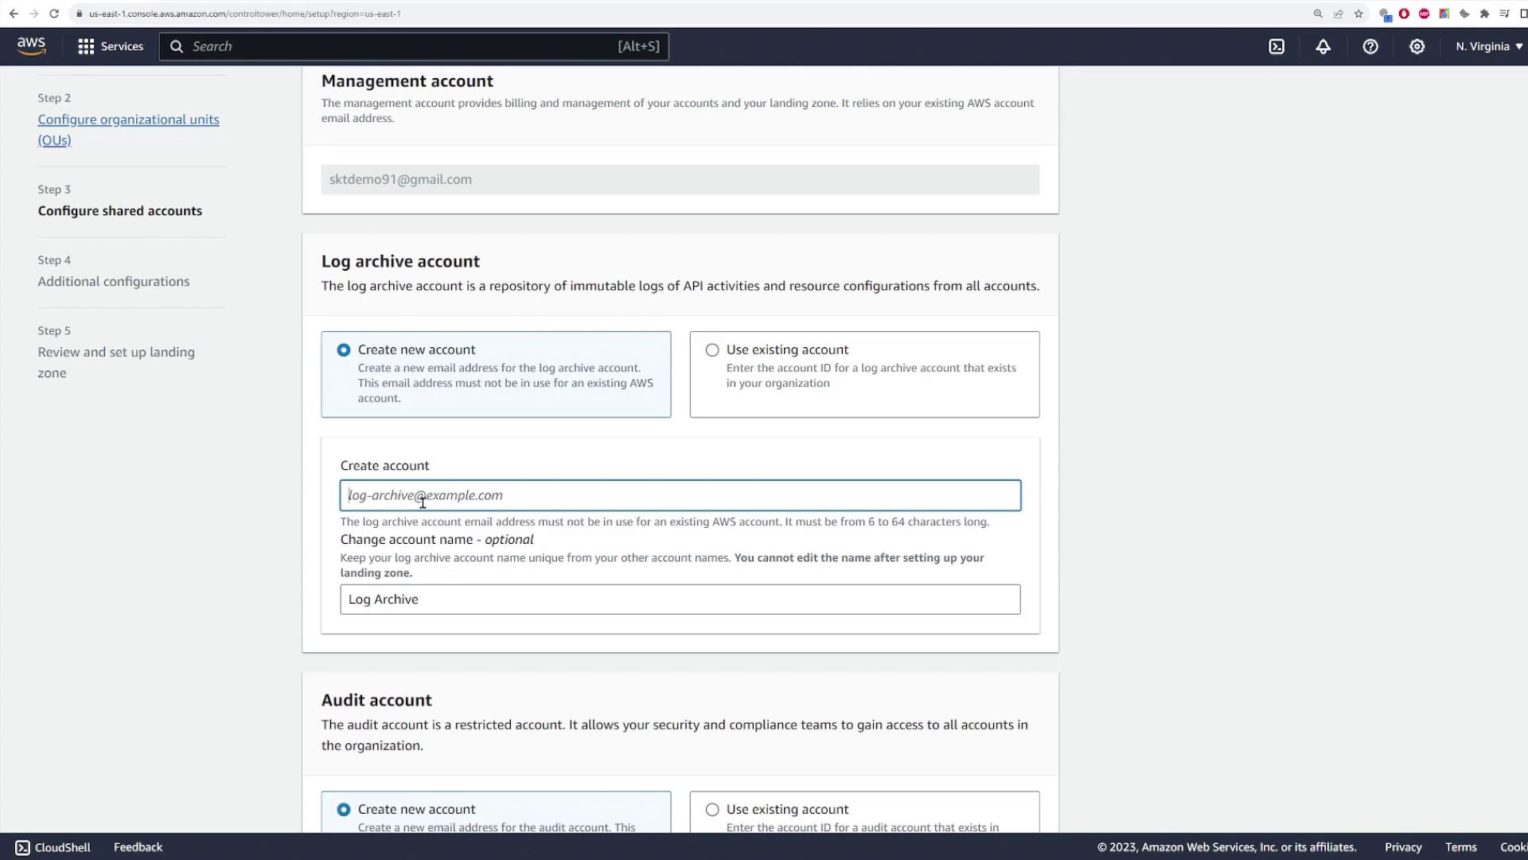Open the notifications bell
Viewport: 1528px width, 860px height.
(x=1323, y=46)
